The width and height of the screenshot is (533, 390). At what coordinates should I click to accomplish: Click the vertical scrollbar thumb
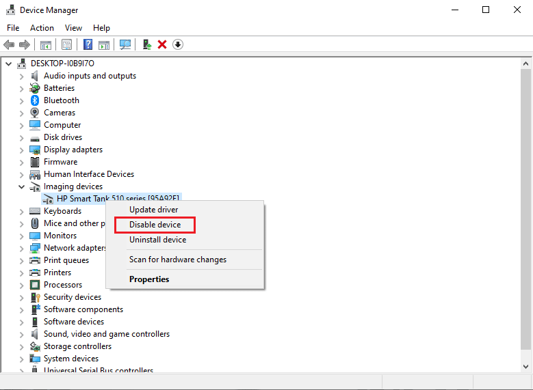pyautogui.click(x=525, y=209)
